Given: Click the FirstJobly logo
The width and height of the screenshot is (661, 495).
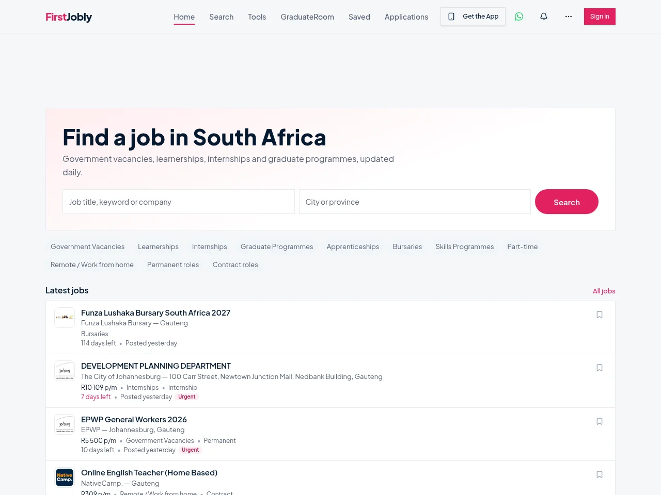Looking at the screenshot, I should point(69,17).
